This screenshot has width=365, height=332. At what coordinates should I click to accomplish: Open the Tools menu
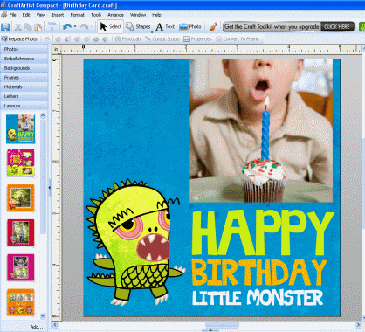coord(96,15)
